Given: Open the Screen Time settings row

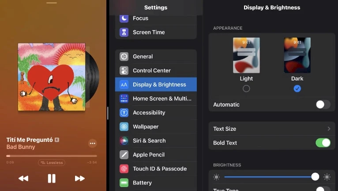Looking at the screenshot, I should pyautogui.click(x=156, y=32).
